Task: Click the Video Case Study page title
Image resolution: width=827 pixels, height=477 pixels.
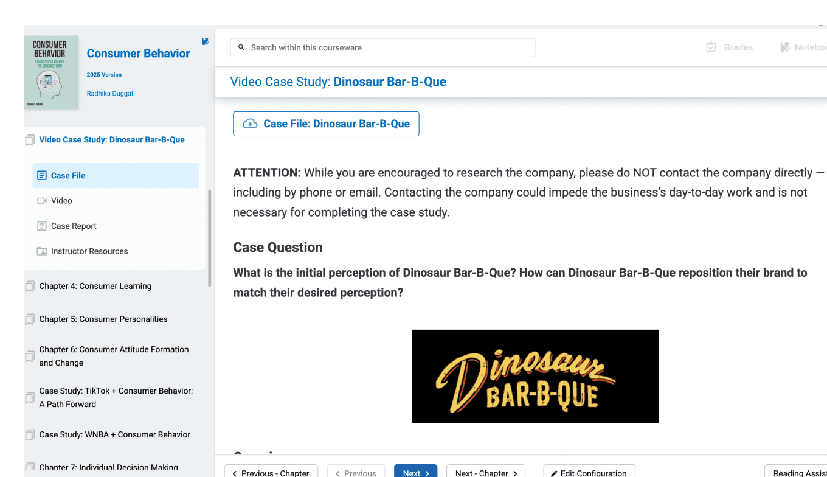Action: coord(338,82)
